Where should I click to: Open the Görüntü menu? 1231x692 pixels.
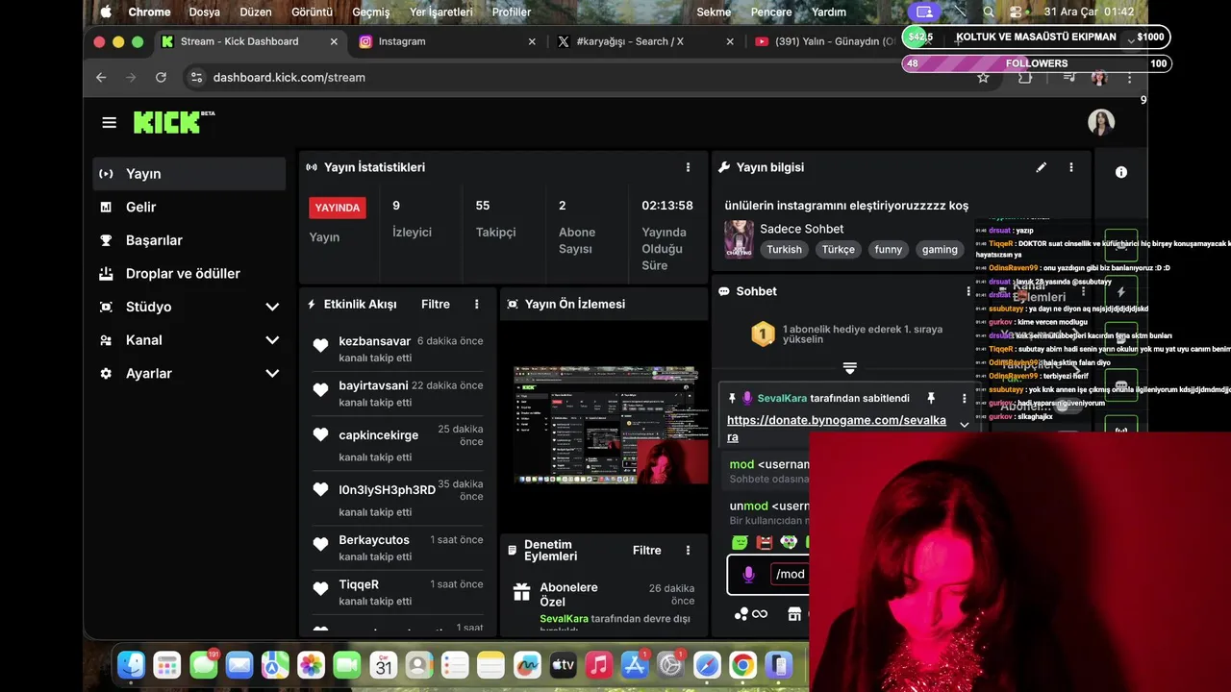point(313,12)
